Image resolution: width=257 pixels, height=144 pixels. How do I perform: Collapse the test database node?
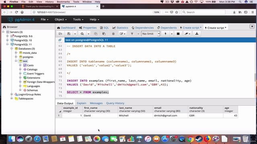click(16, 61)
